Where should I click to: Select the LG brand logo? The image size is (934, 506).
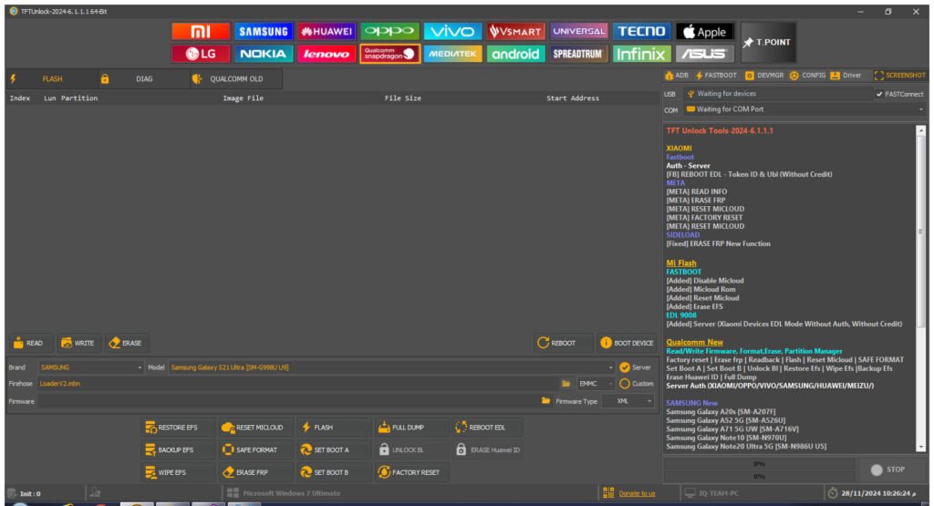click(x=200, y=54)
